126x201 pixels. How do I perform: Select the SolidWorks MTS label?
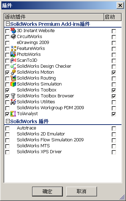pos(33,146)
